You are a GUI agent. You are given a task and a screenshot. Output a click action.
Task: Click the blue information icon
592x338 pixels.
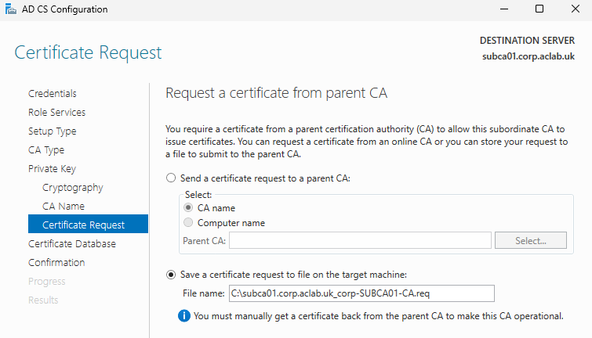[183, 316]
